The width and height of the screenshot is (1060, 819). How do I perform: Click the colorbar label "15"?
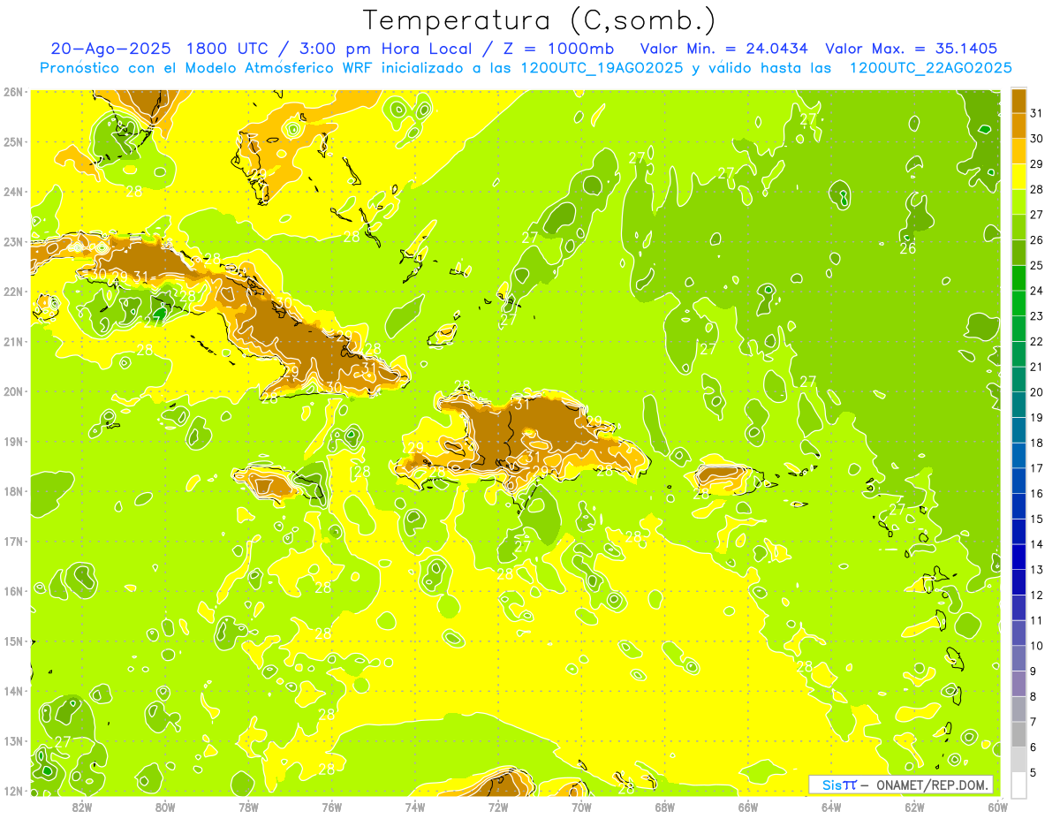point(1036,519)
